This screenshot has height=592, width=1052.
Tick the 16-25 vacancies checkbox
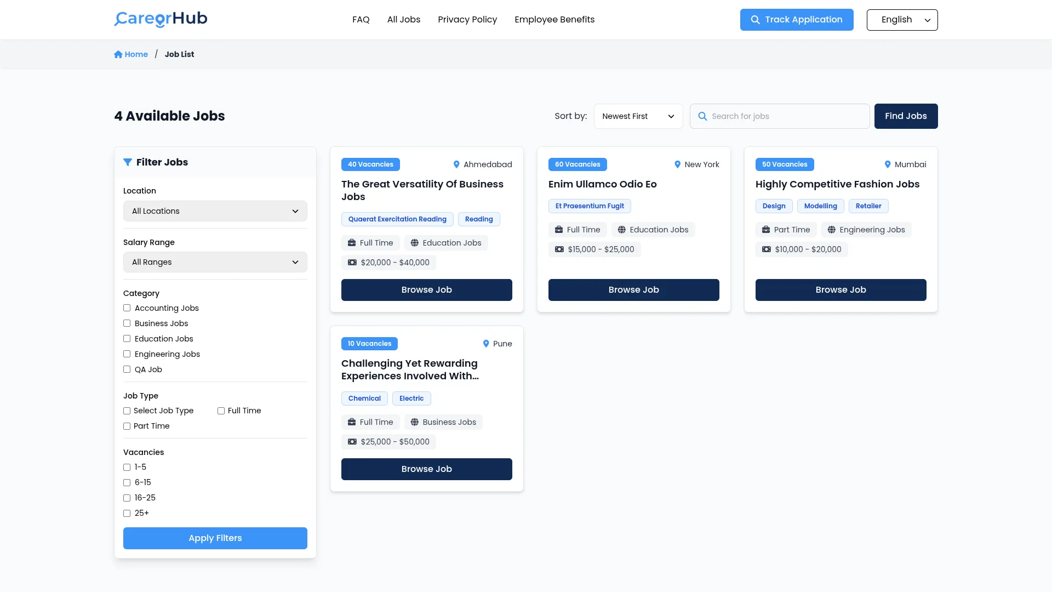point(127,498)
